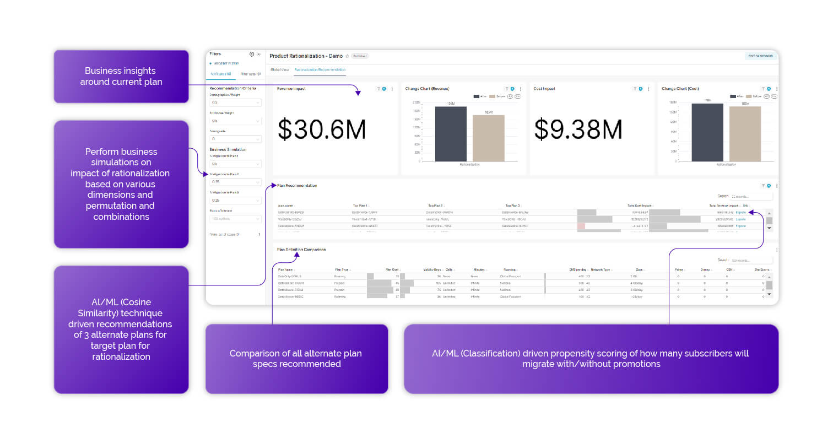The width and height of the screenshot is (833, 443).
Task: Open Change Chart (Revenue) three-dot menu
Action: pyautogui.click(x=520, y=89)
